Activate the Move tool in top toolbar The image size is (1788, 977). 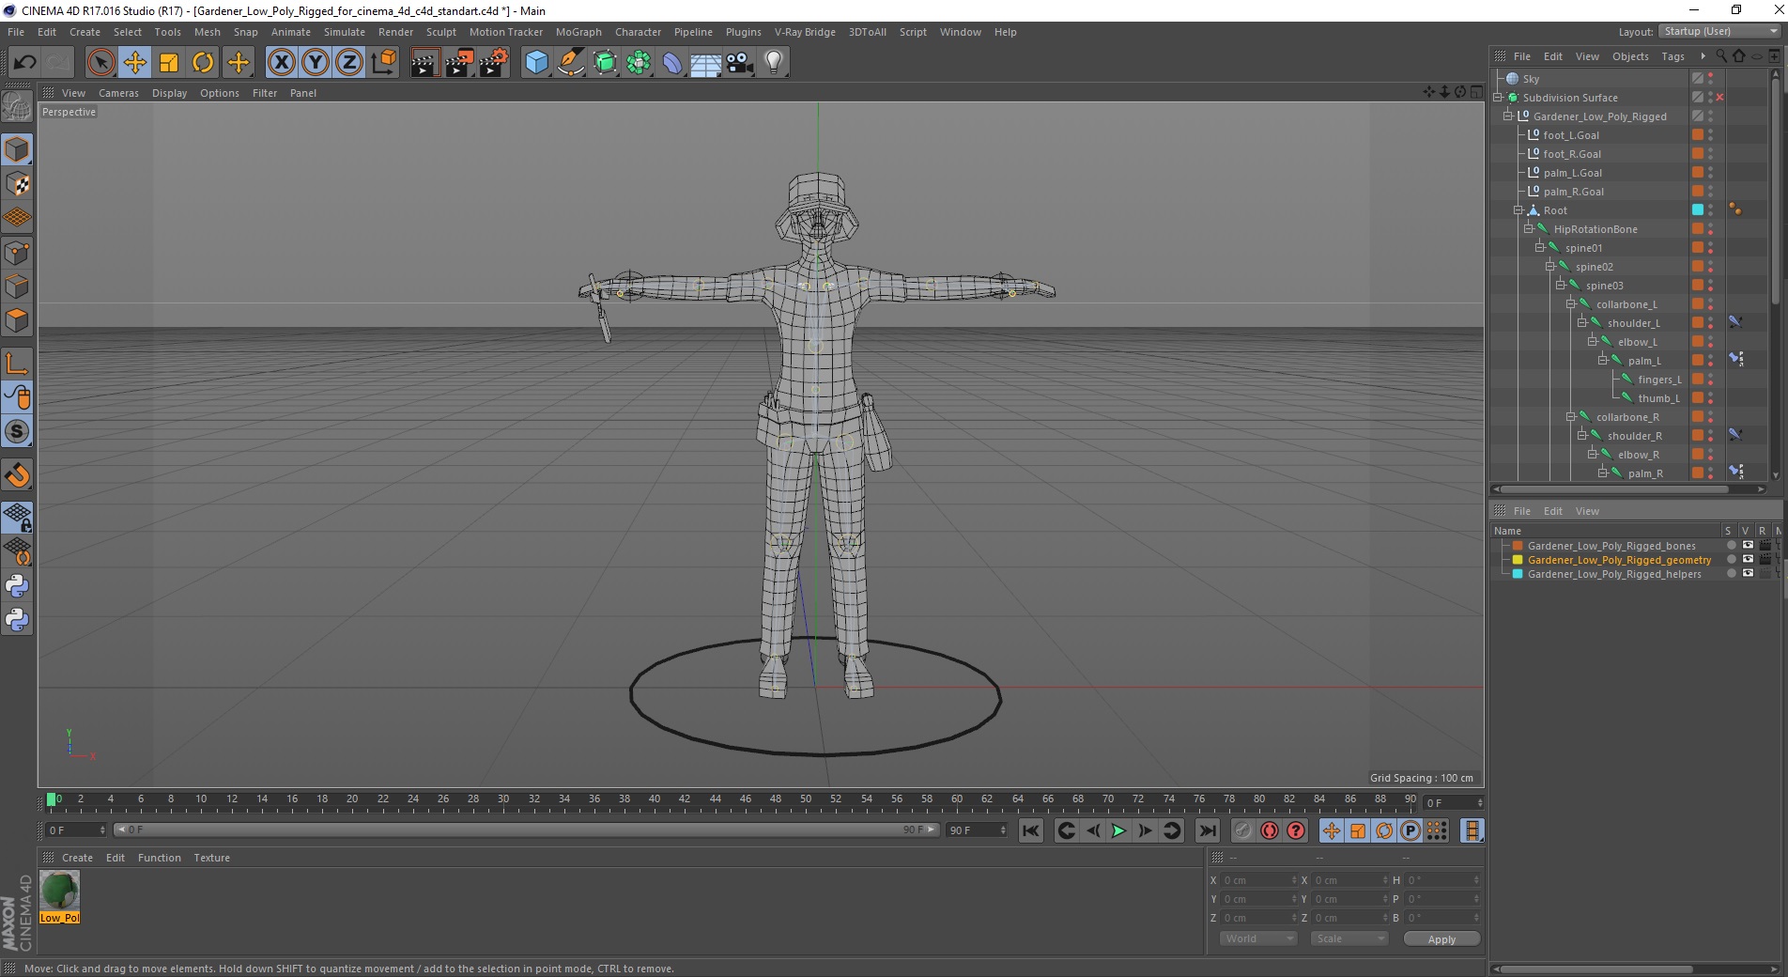(x=134, y=63)
